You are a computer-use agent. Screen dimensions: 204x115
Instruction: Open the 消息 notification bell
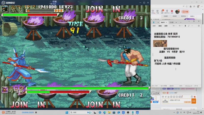[162, 11]
